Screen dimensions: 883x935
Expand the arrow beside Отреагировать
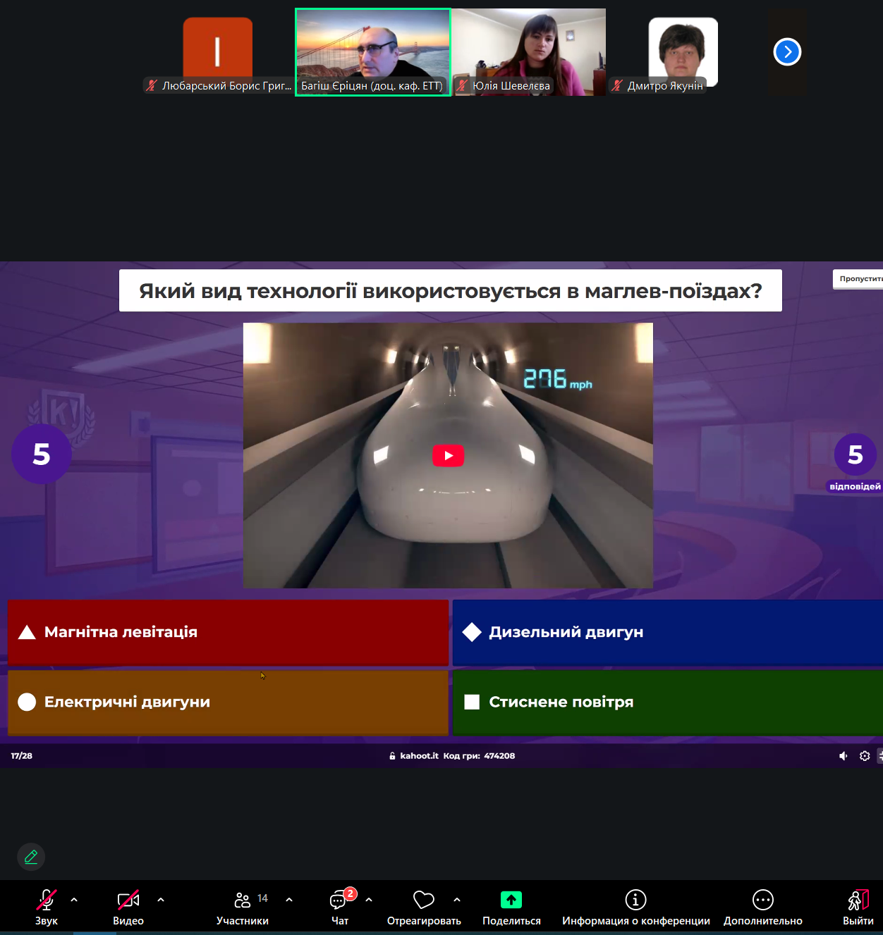tap(457, 900)
